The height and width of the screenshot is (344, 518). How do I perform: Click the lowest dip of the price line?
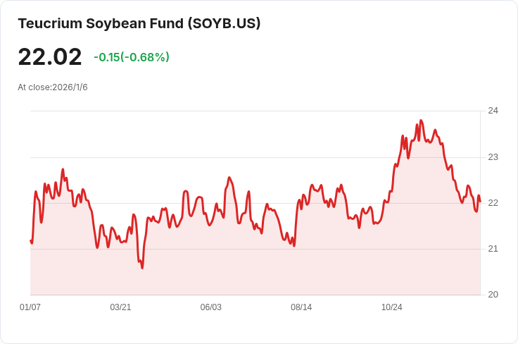click(142, 268)
